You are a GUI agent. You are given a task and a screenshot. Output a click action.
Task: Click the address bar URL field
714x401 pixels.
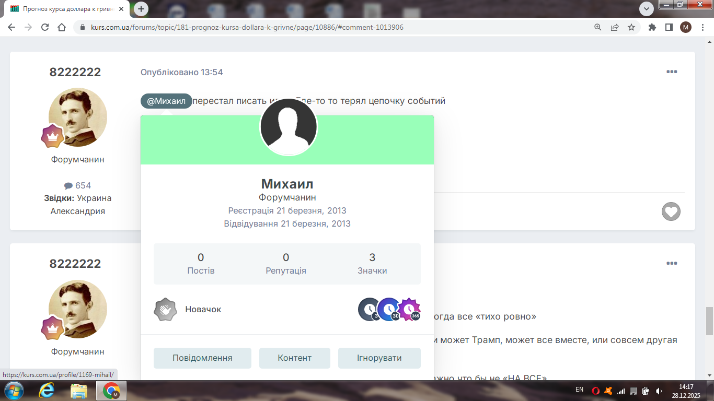(x=314, y=27)
